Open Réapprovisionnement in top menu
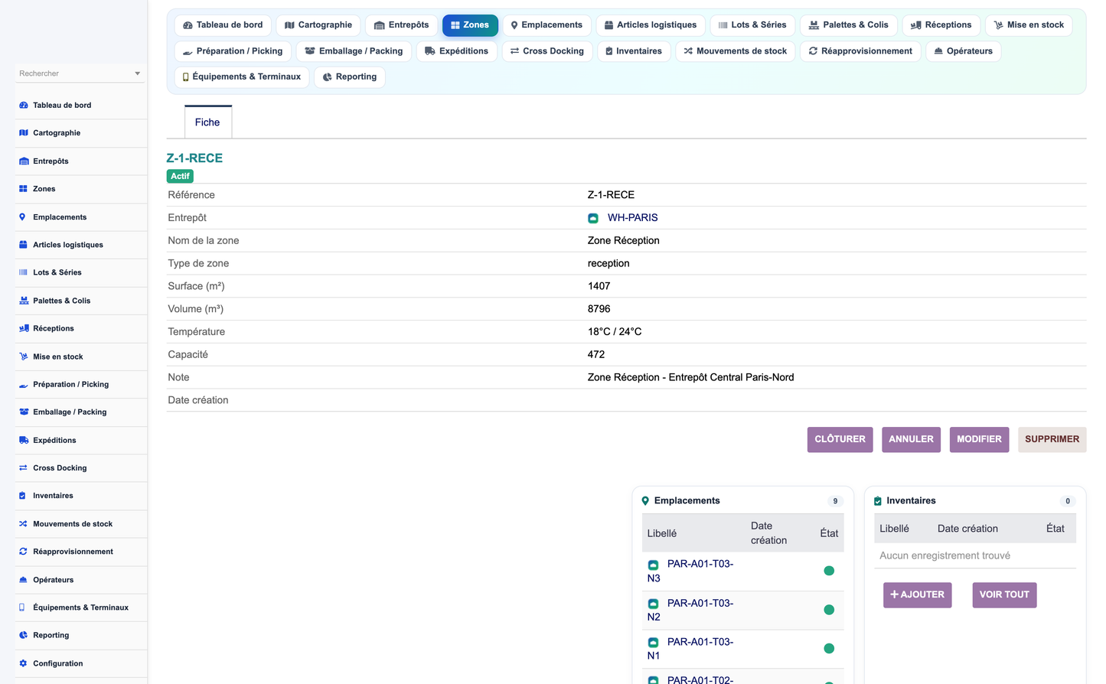Image resolution: width=1106 pixels, height=684 pixels. click(x=860, y=51)
